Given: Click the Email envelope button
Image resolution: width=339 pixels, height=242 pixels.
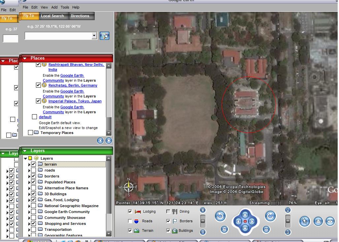Looking at the screenshot, I should click(x=330, y=221).
